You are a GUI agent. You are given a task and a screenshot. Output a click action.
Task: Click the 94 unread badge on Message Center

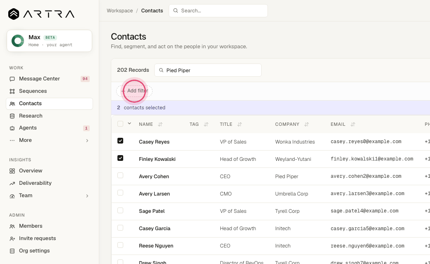[85, 79]
